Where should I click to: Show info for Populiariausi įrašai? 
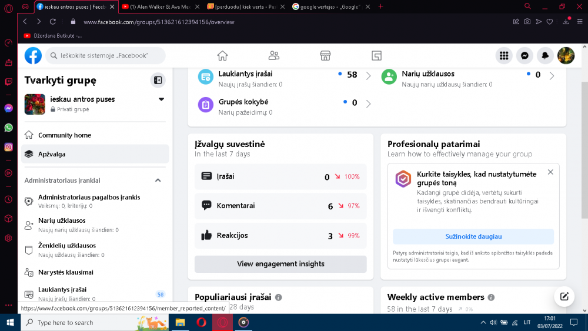coord(278,297)
